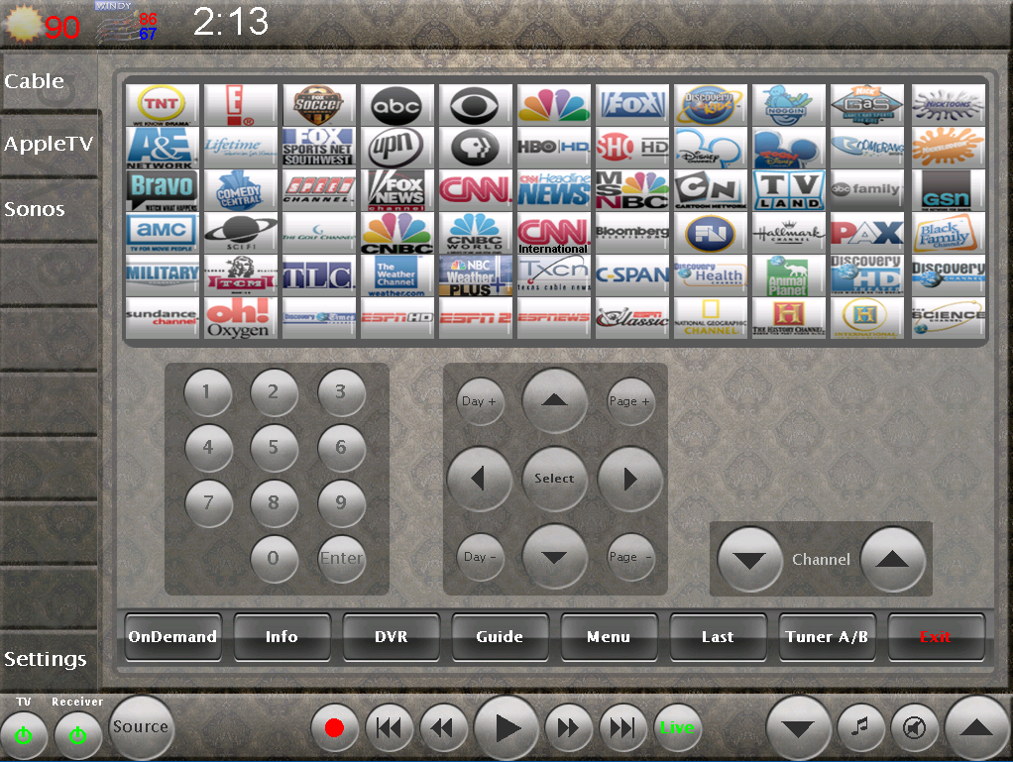
Task: Select the ESPN 2 channel
Action: click(x=476, y=318)
